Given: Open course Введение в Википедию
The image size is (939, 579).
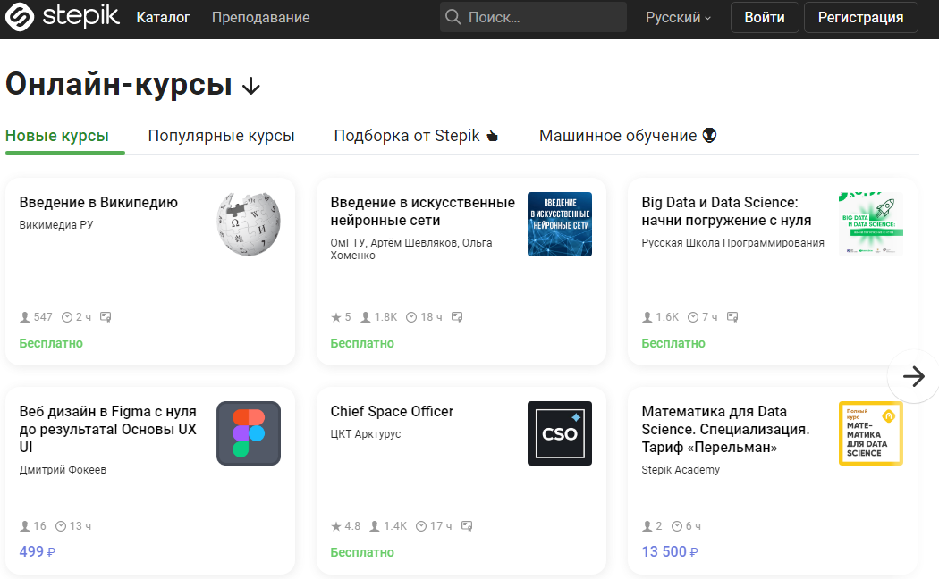Looking at the screenshot, I should (x=98, y=202).
